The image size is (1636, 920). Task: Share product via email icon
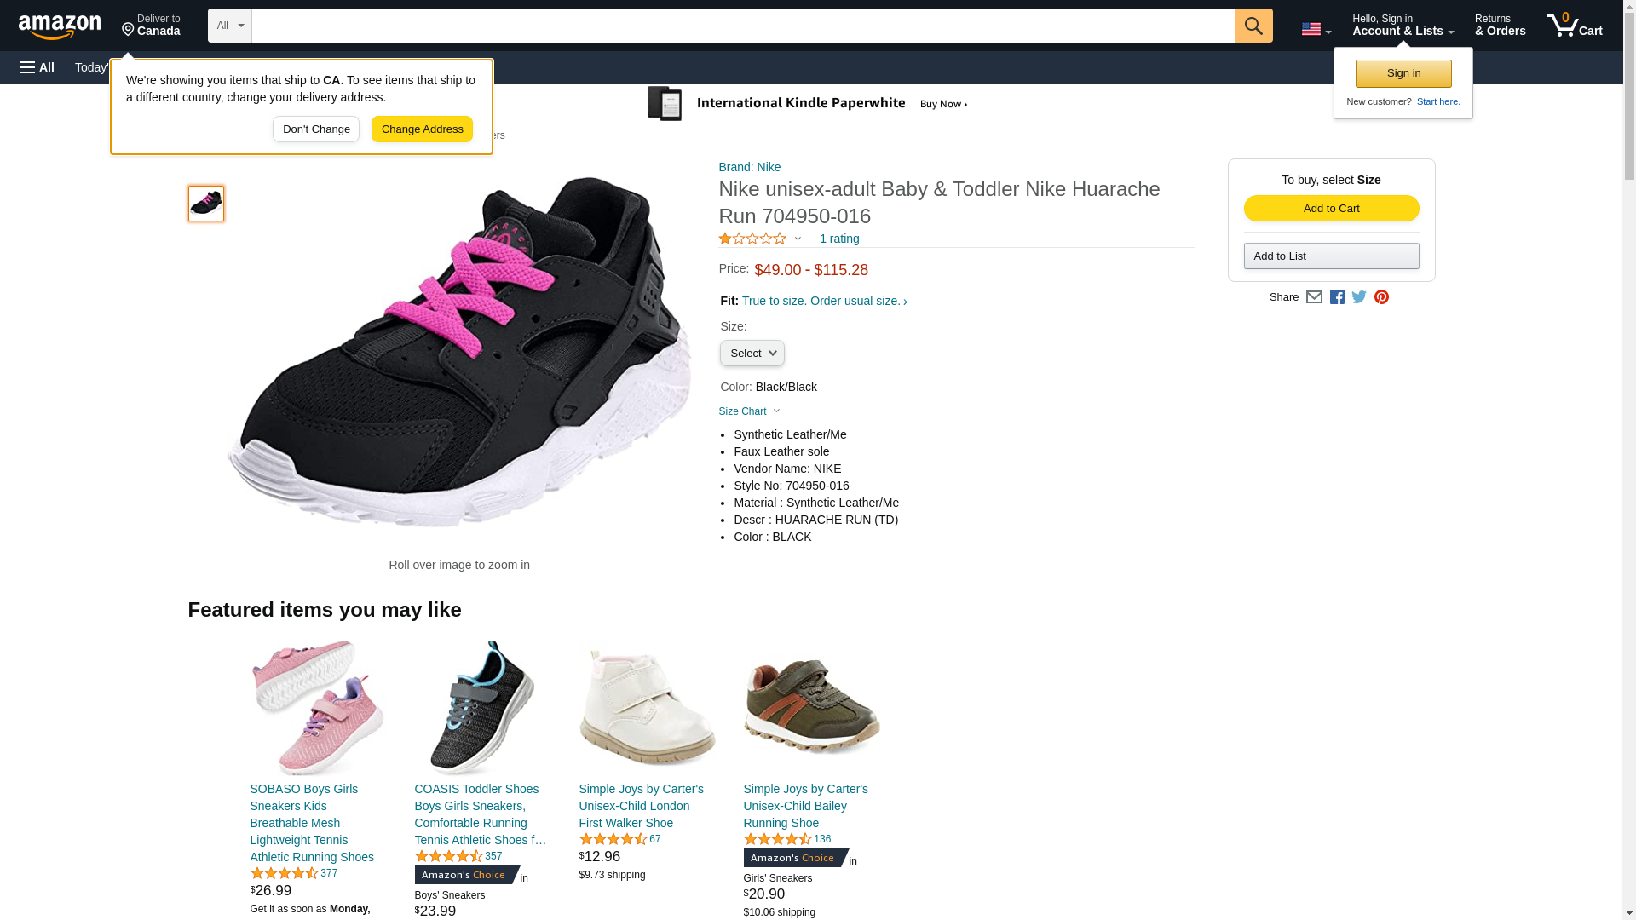[x=1314, y=297]
